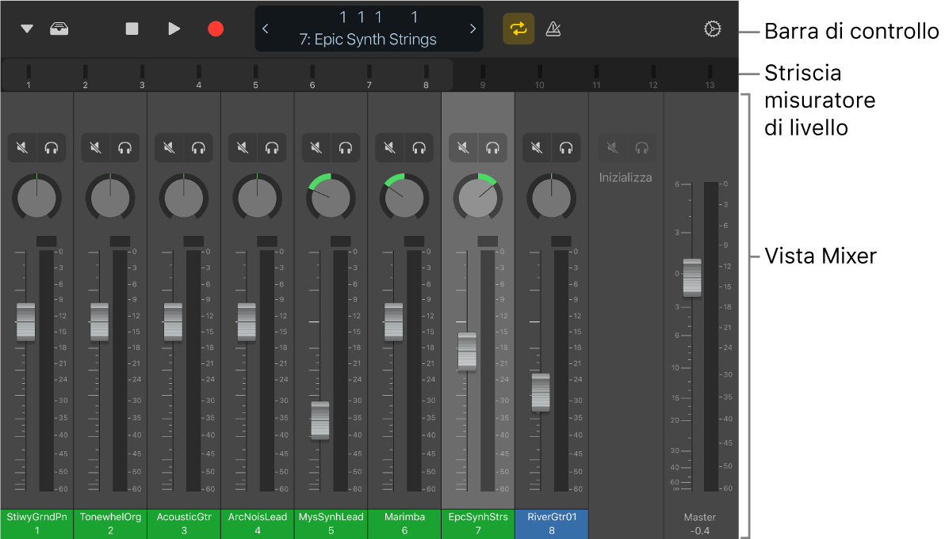Select the blue RiverGtr01 8 track label
This screenshot has height=539, width=945.
(x=552, y=523)
